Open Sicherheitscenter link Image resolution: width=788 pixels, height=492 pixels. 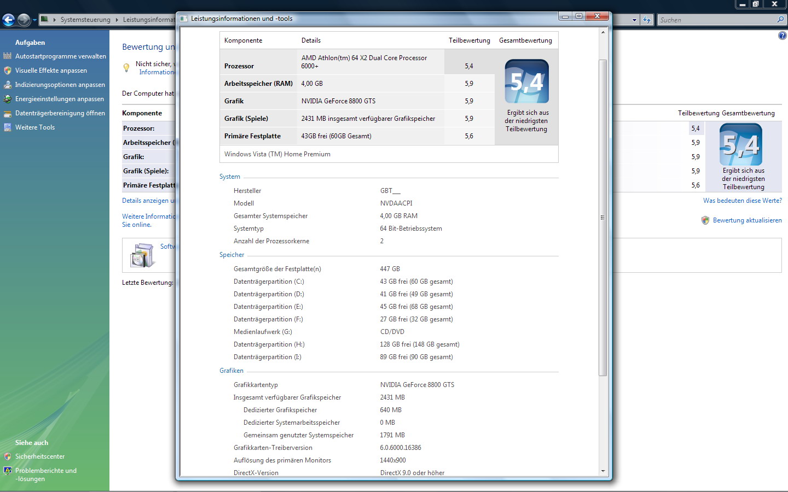(40, 456)
